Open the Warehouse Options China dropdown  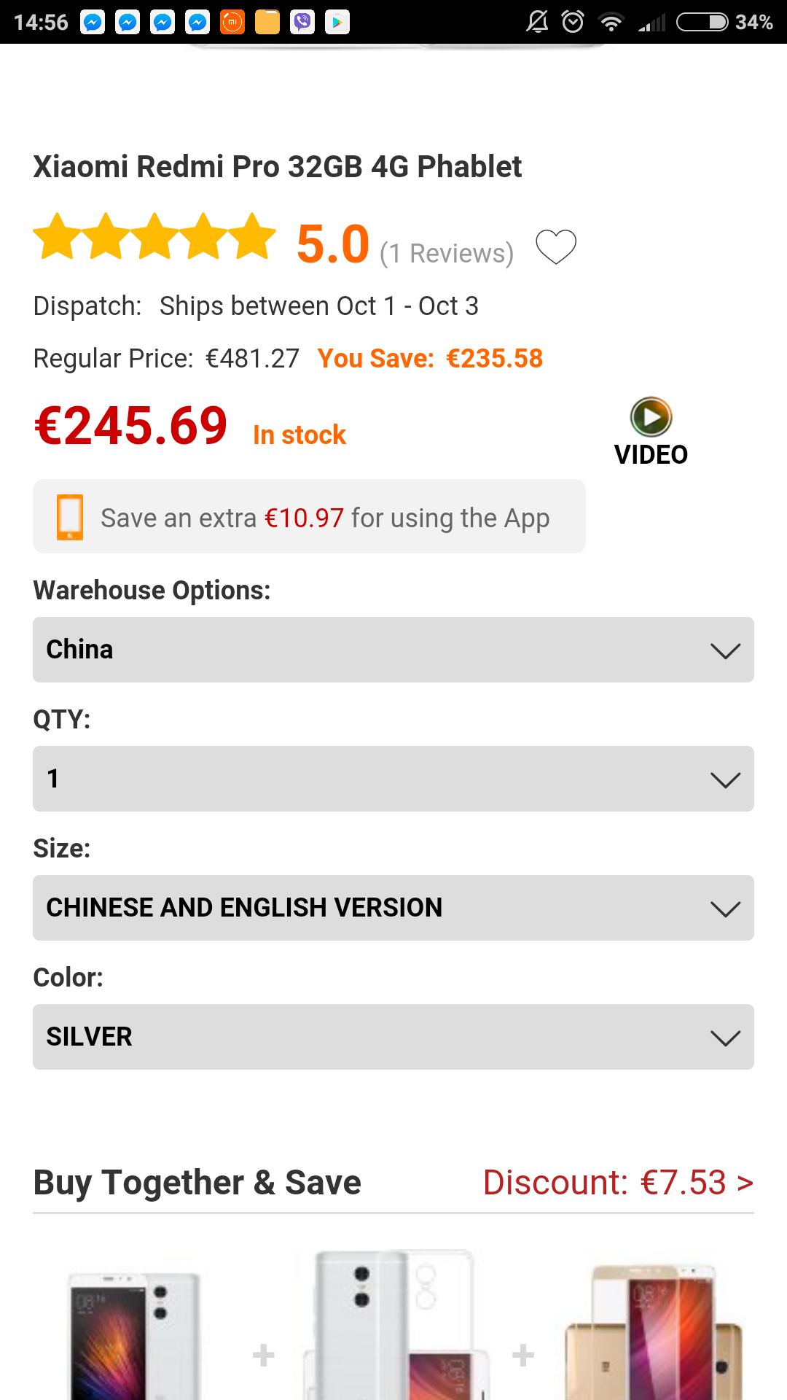[x=393, y=650]
